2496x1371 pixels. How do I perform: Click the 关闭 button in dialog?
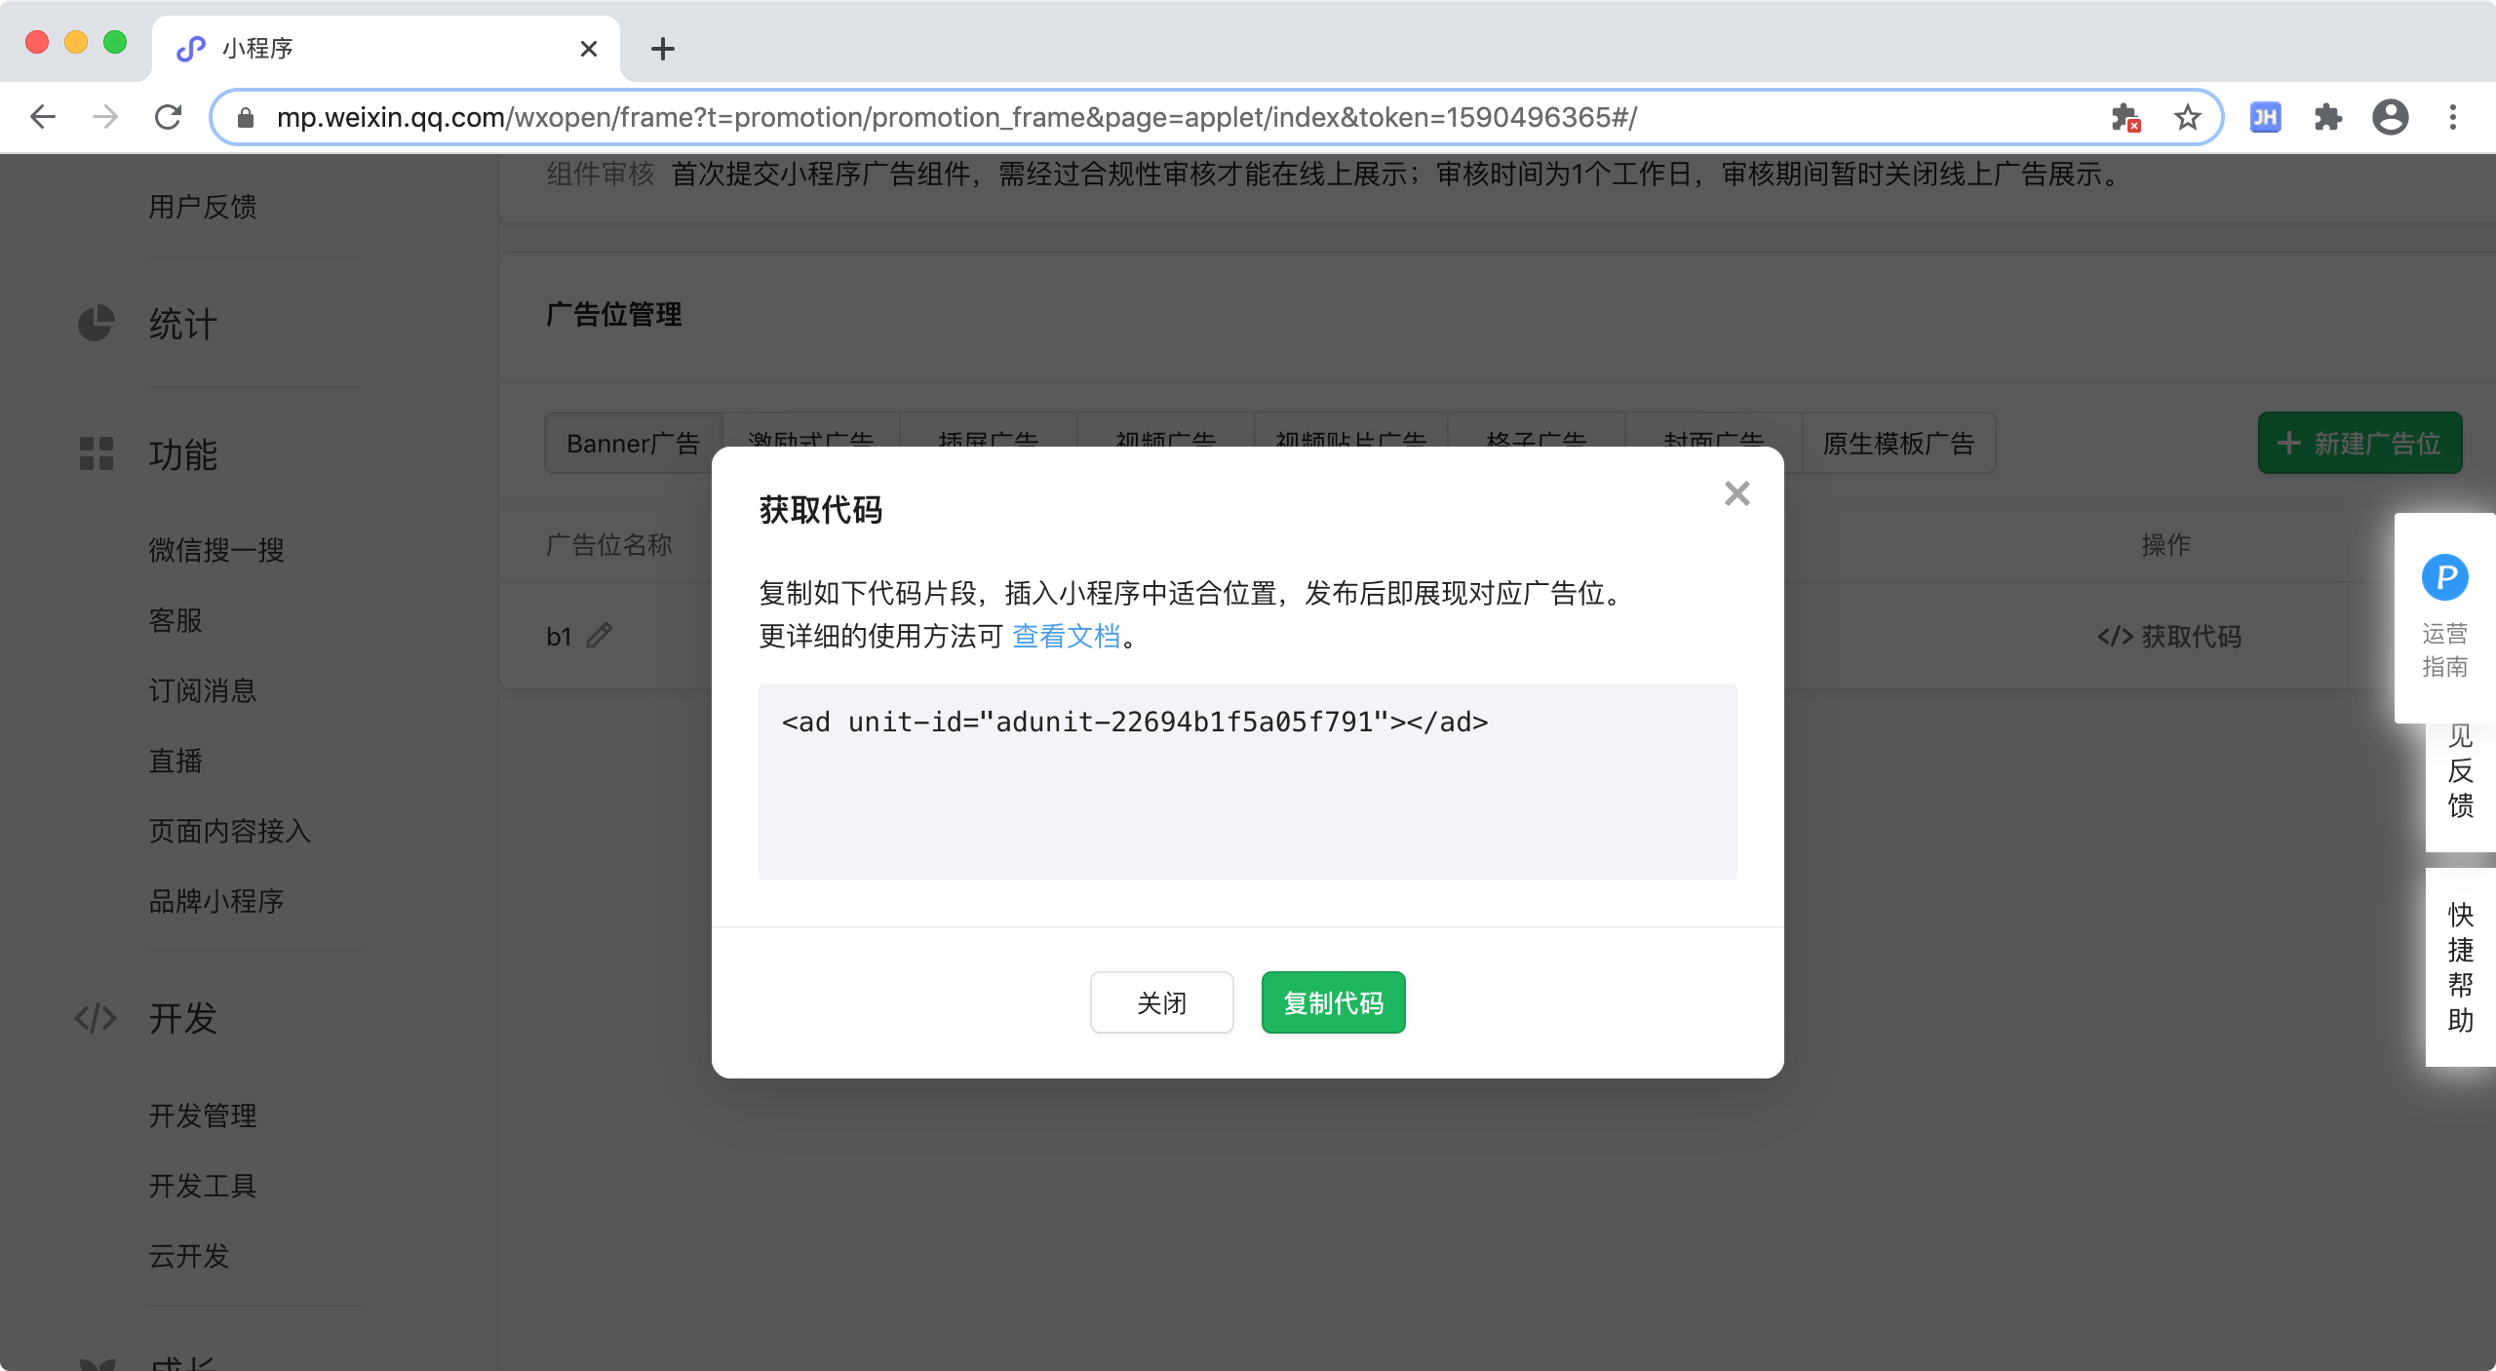1161,1002
